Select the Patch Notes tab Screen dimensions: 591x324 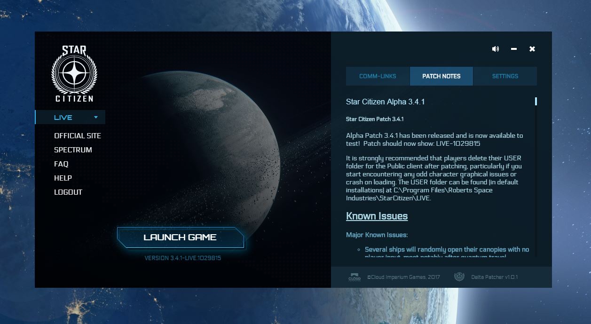(x=441, y=76)
